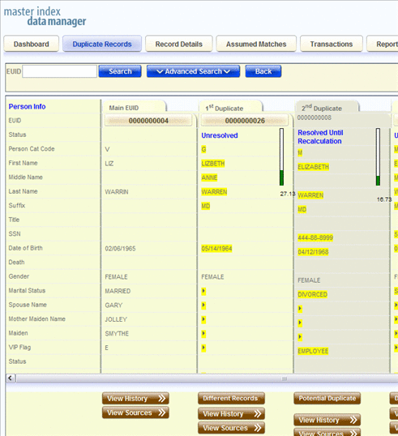Click the blue Back button
The image size is (398, 436).
[263, 71]
